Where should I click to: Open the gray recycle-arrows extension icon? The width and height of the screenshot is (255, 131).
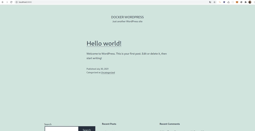coord(229,2)
